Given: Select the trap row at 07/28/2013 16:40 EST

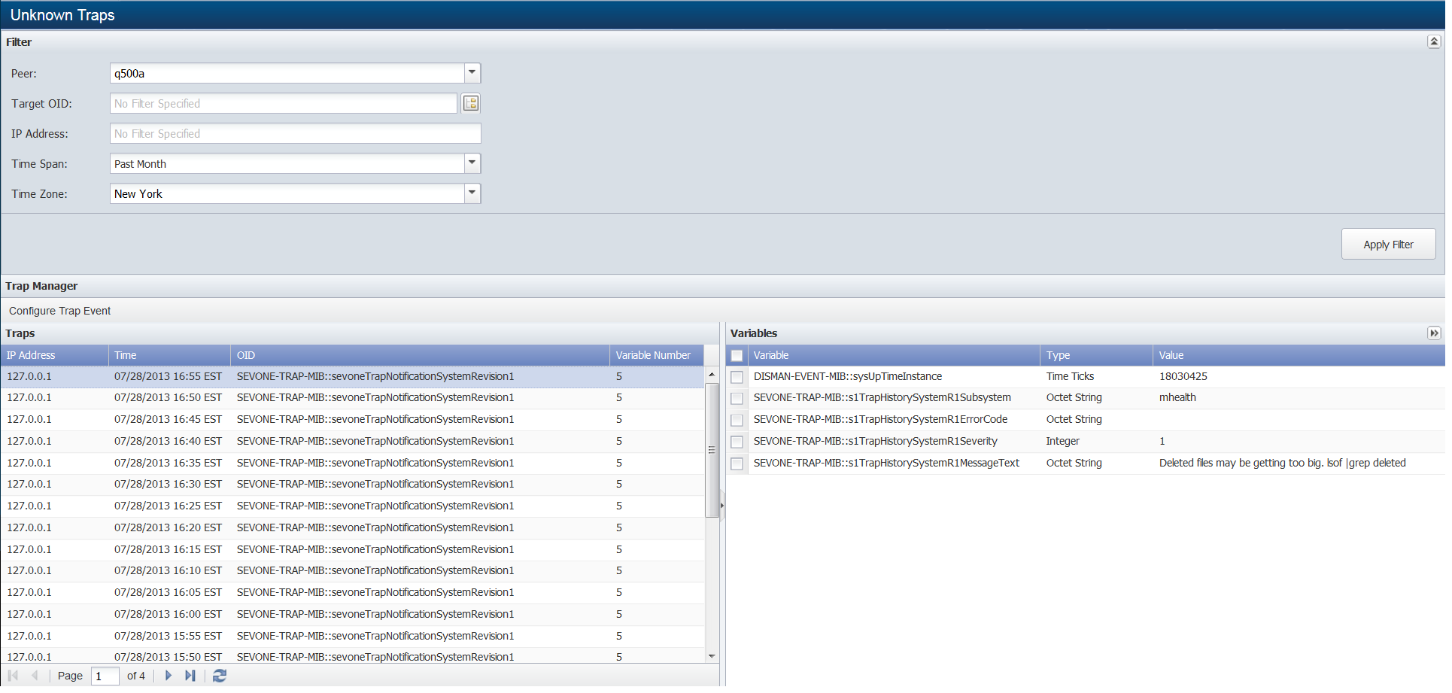Looking at the screenshot, I should [352, 441].
